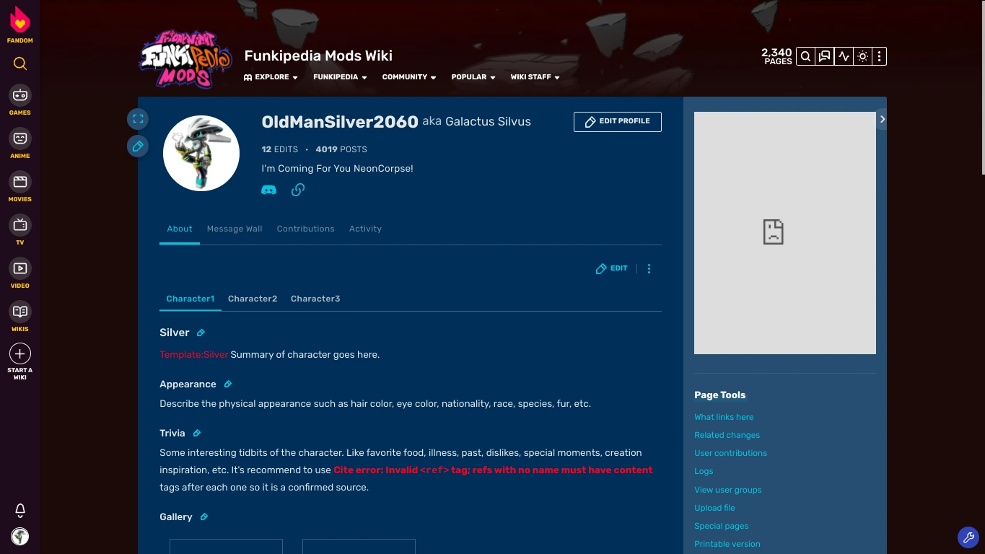The image size is (985, 554).
Task: Click the Fandom flame logo icon
Action: 19,19
